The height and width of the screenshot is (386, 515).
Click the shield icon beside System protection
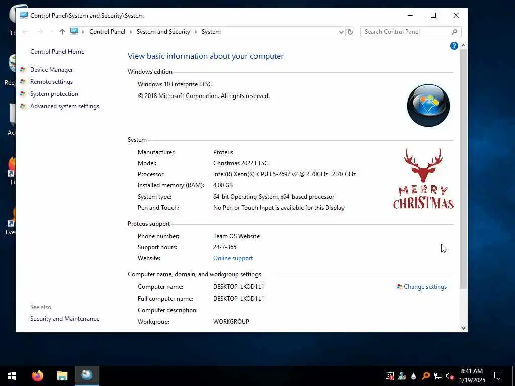point(23,94)
